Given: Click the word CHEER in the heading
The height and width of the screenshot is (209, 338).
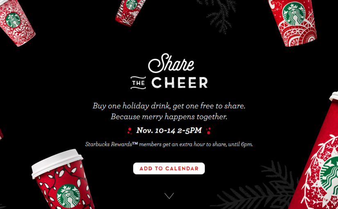Looking at the screenshot, I should [x=179, y=83].
